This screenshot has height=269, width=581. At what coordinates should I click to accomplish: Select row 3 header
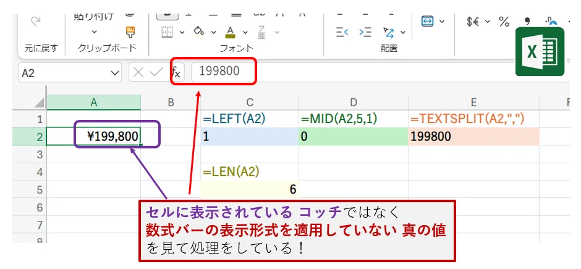click(30, 155)
